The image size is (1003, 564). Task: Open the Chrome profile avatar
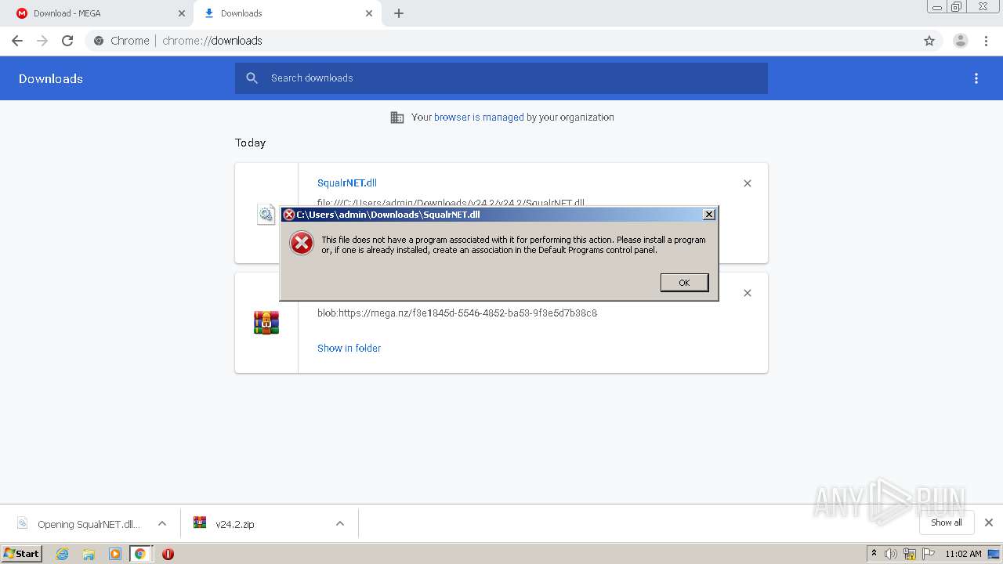[x=961, y=41]
